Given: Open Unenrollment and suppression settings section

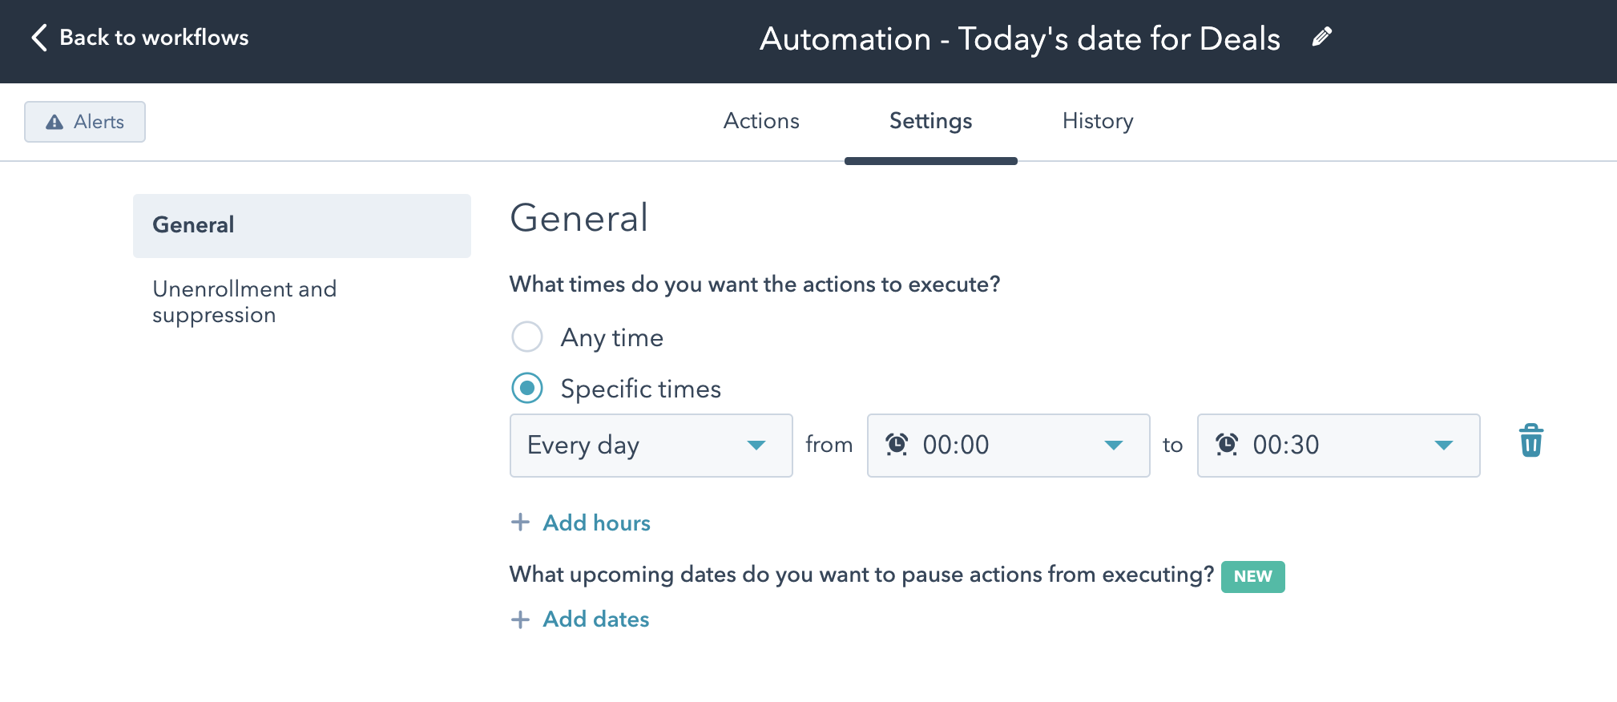Looking at the screenshot, I should pos(244,302).
